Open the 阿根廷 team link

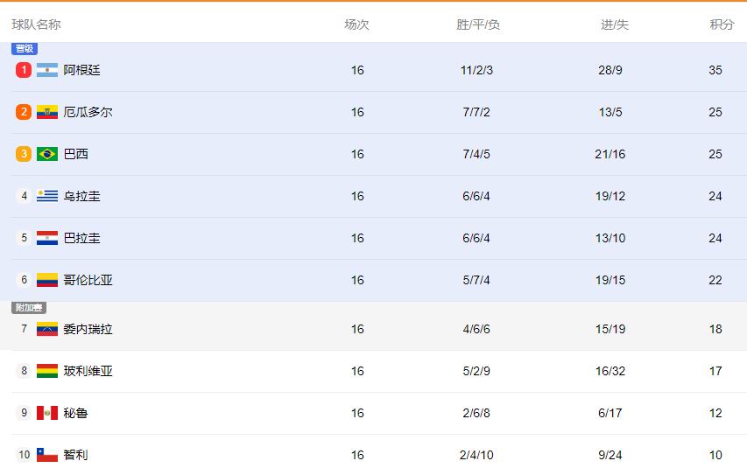point(82,70)
